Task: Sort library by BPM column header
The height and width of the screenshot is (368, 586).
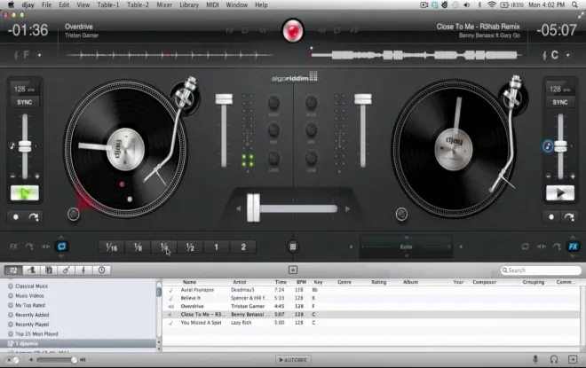Action: (x=301, y=282)
